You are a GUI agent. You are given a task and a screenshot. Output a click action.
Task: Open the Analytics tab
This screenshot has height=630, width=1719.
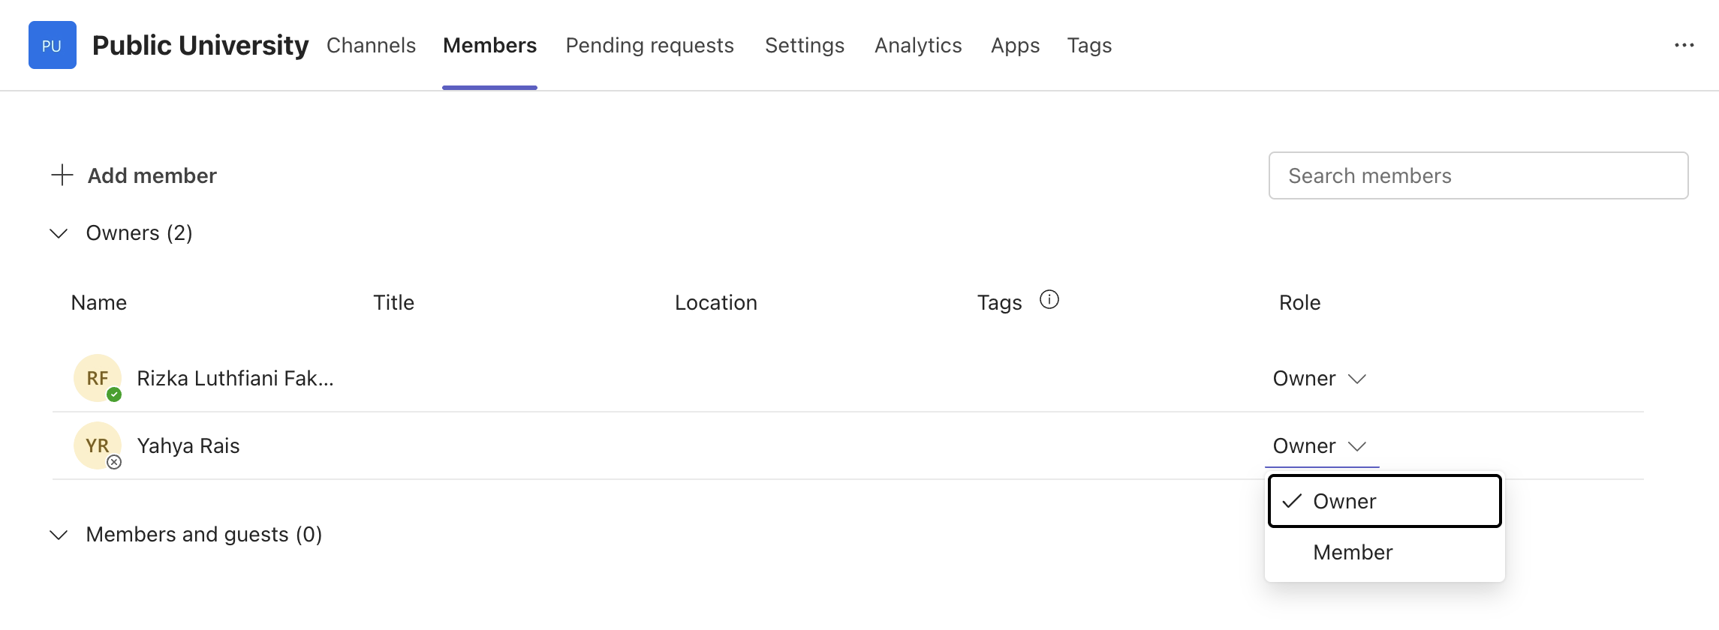coord(918,45)
